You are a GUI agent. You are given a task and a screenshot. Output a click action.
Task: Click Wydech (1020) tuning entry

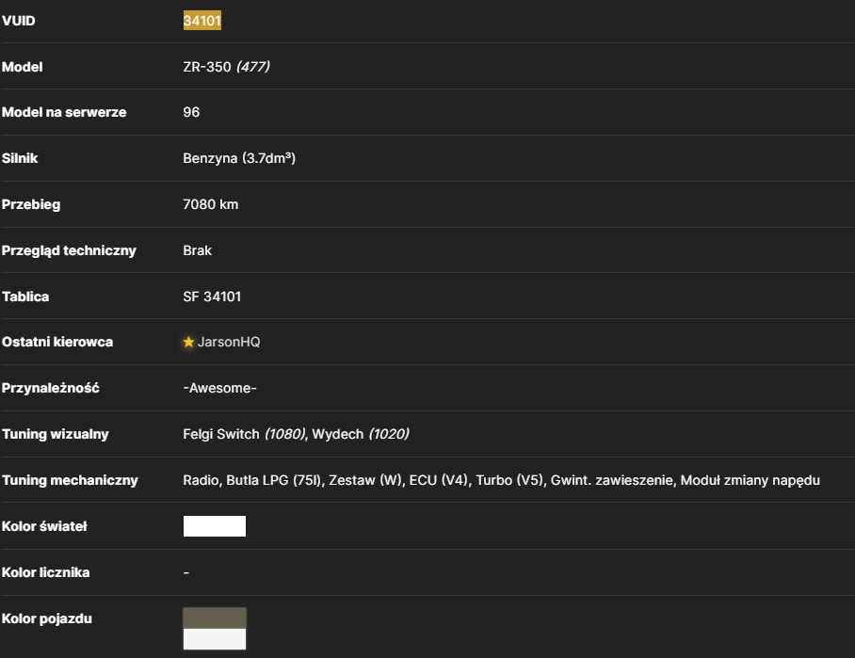(x=361, y=434)
